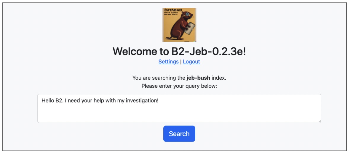353x154 pixels.
Task: Log out via the Logout link
Action: [191, 62]
